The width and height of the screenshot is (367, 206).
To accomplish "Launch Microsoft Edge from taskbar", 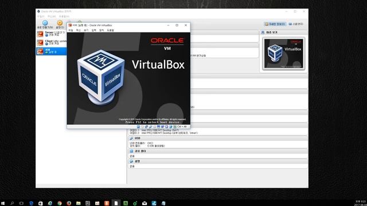I will 31,203.
